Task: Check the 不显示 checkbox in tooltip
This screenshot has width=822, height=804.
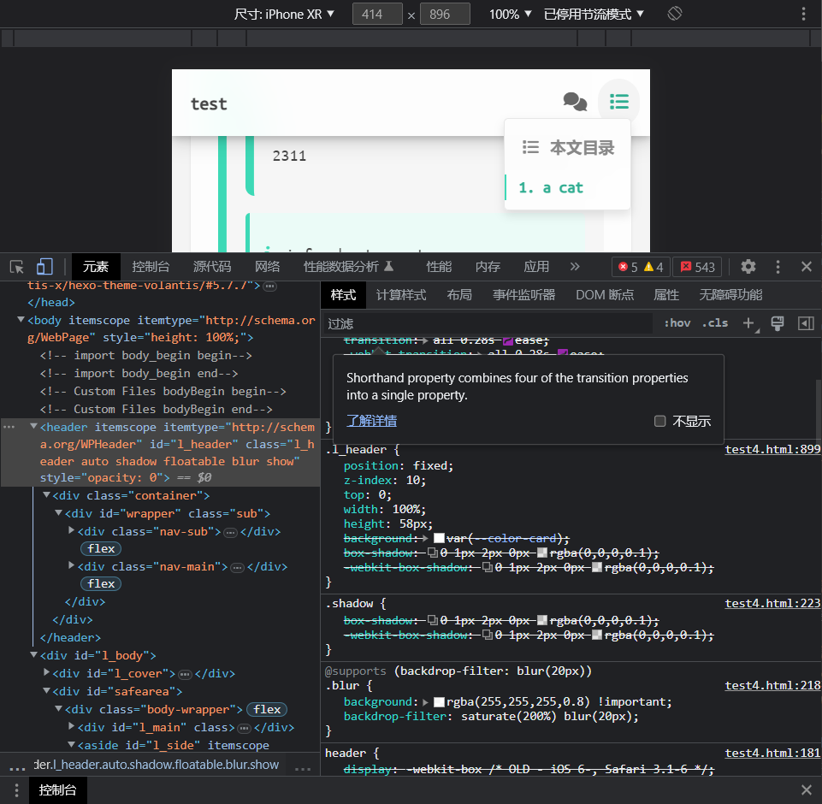Action: pyautogui.click(x=659, y=421)
